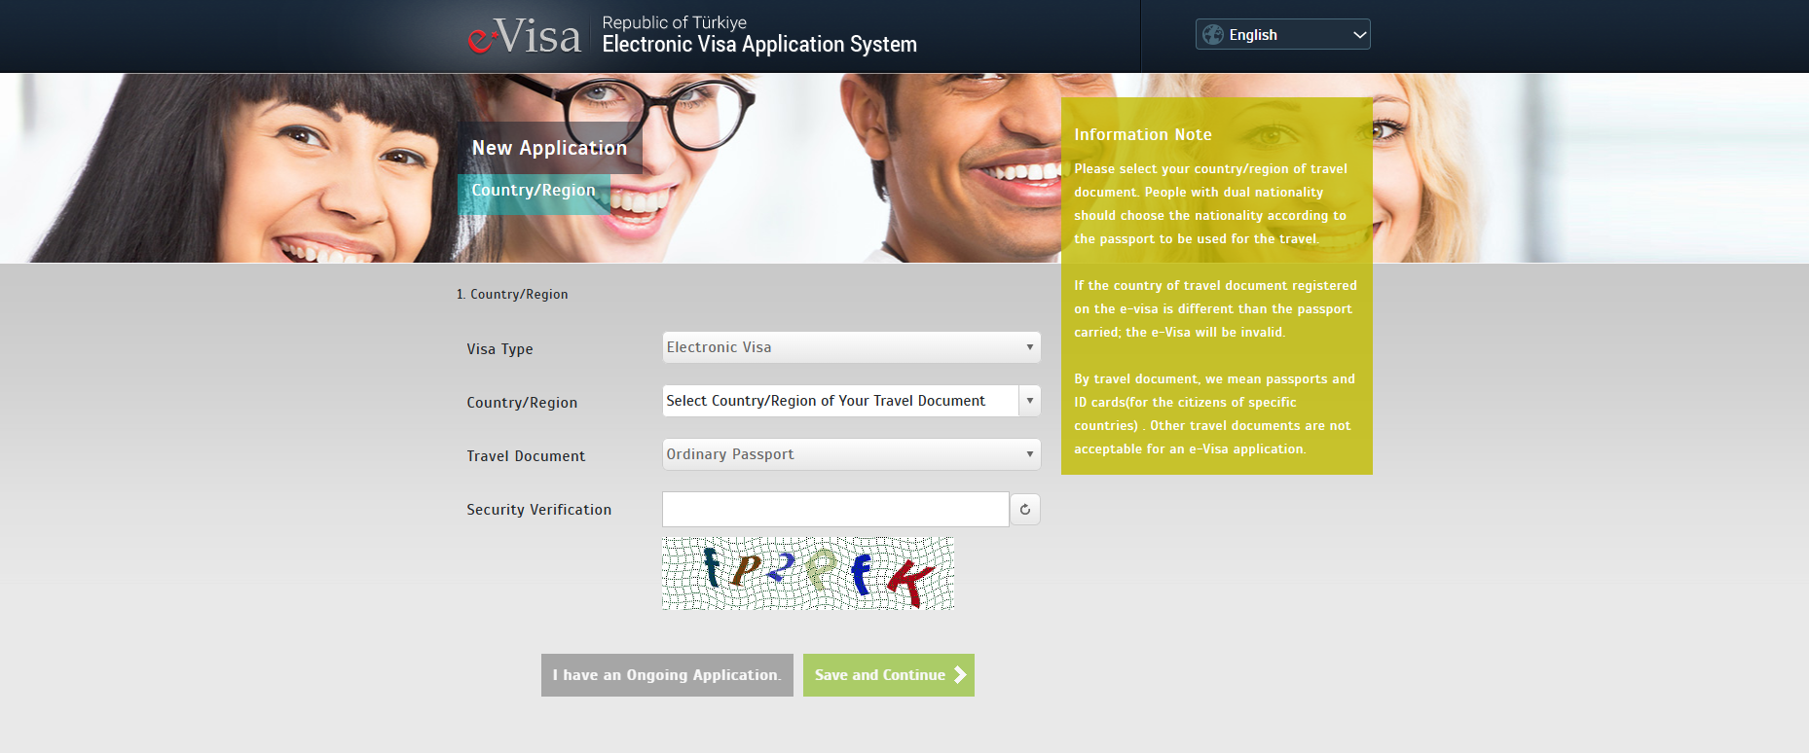The width and height of the screenshot is (1809, 753).
Task: Click the Information Note heading
Action: [x=1142, y=135]
